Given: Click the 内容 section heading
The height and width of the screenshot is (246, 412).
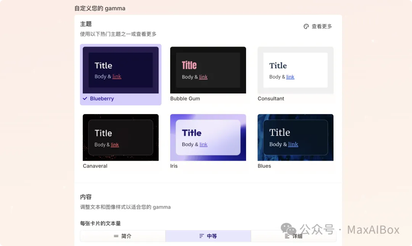Looking at the screenshot, I should [x=86, y=197].
